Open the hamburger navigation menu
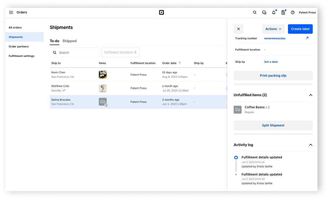Viewport: 328px width, 199px height. point(11,12)
